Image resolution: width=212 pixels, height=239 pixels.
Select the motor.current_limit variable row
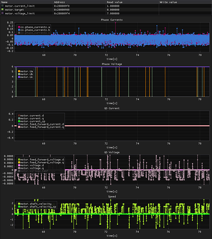click(106, 6)
